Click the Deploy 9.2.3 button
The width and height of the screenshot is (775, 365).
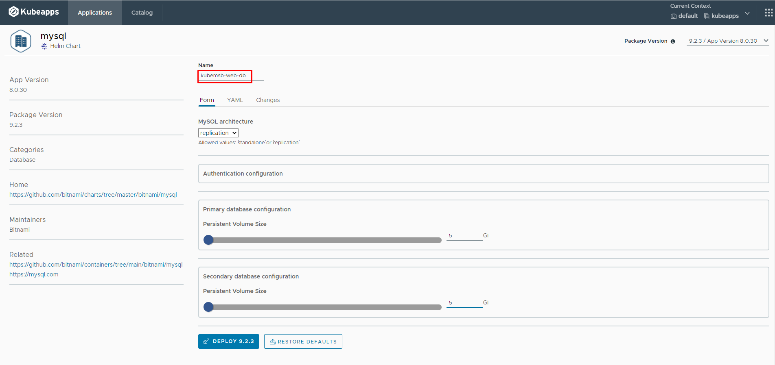(x=229, y=341)
